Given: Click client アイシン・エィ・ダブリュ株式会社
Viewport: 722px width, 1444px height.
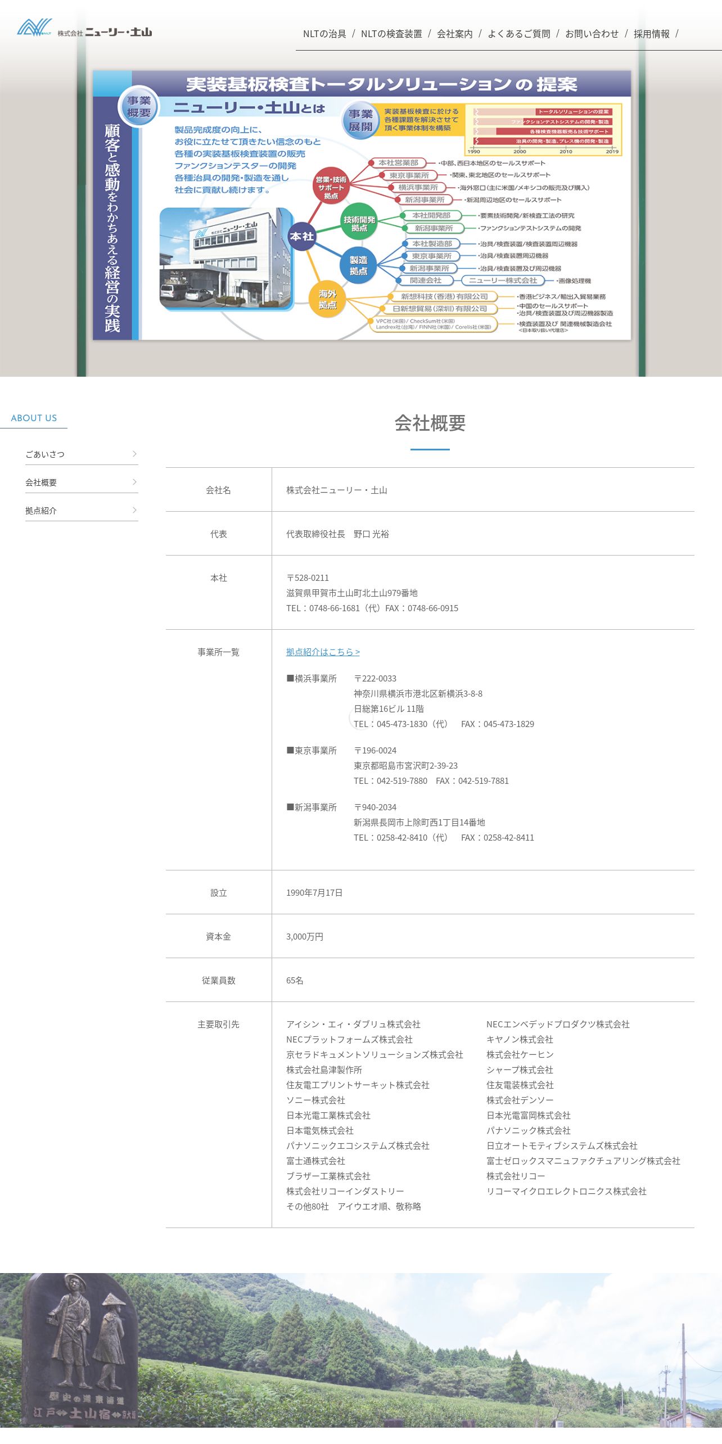Looking at the screenshot, I should click(353, 1024).
